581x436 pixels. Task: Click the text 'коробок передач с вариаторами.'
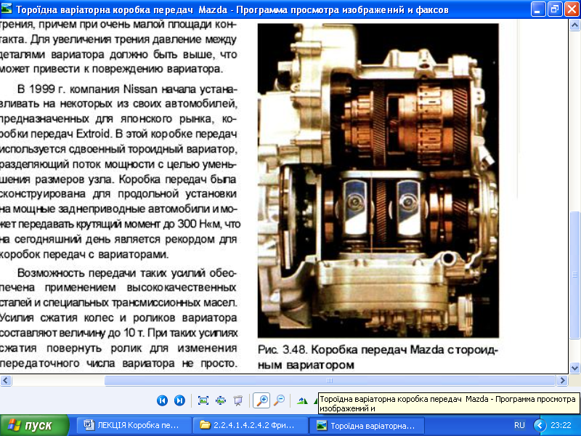coord(84,254)
